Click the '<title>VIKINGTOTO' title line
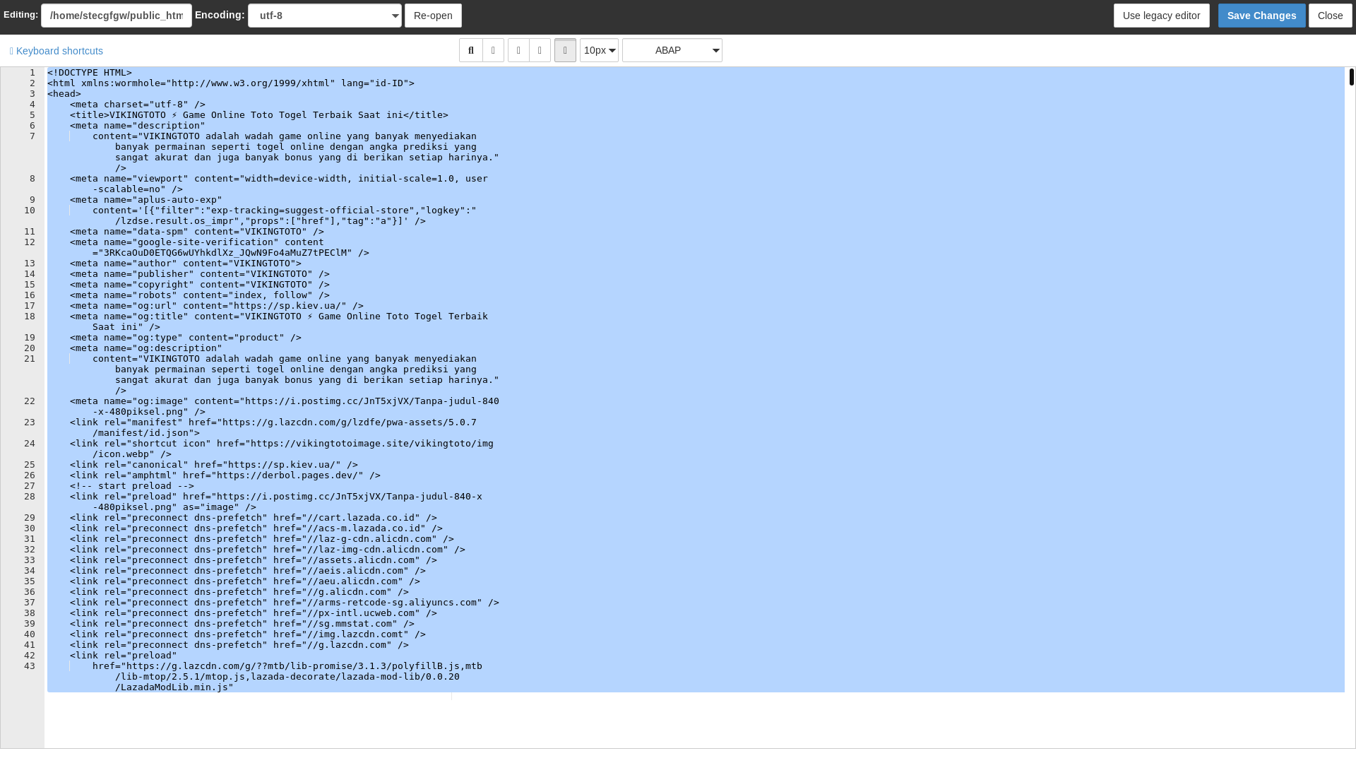1356x763 pixels. [259, 115]
